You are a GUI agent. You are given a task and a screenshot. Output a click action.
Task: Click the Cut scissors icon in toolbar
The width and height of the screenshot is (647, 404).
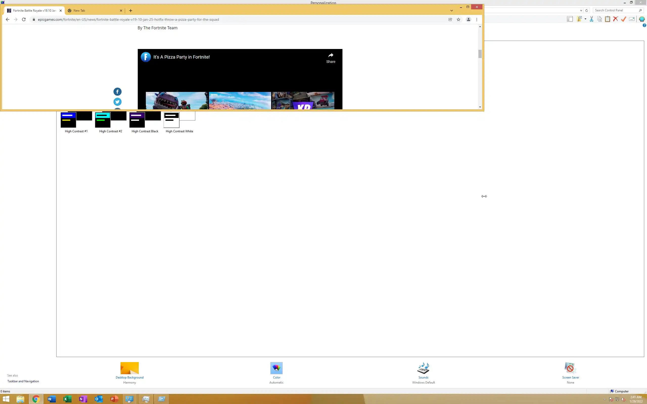click(x=591, y=19)
